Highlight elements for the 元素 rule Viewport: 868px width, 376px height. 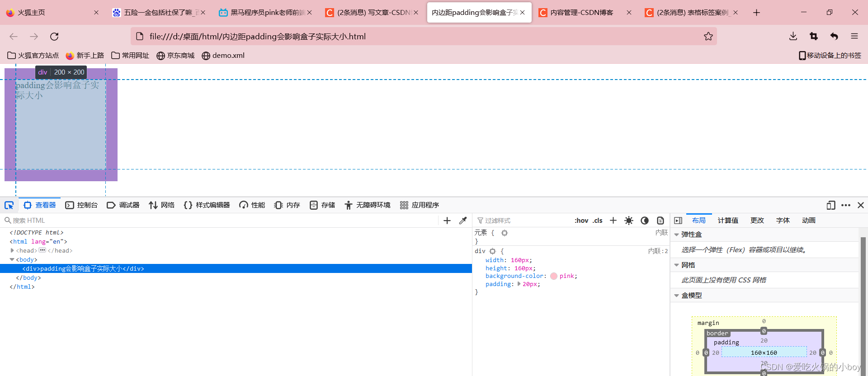pyautogui.click(x=505, y=233)
